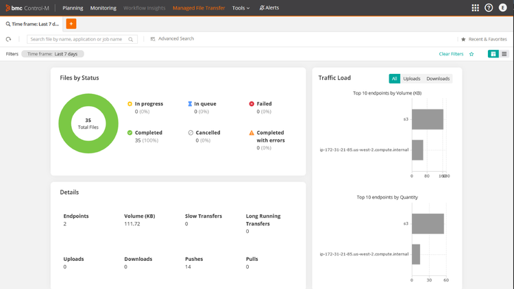This screenshot has height=289, width=514.
Task: Click the Pushes value 14
Action: 188,266
